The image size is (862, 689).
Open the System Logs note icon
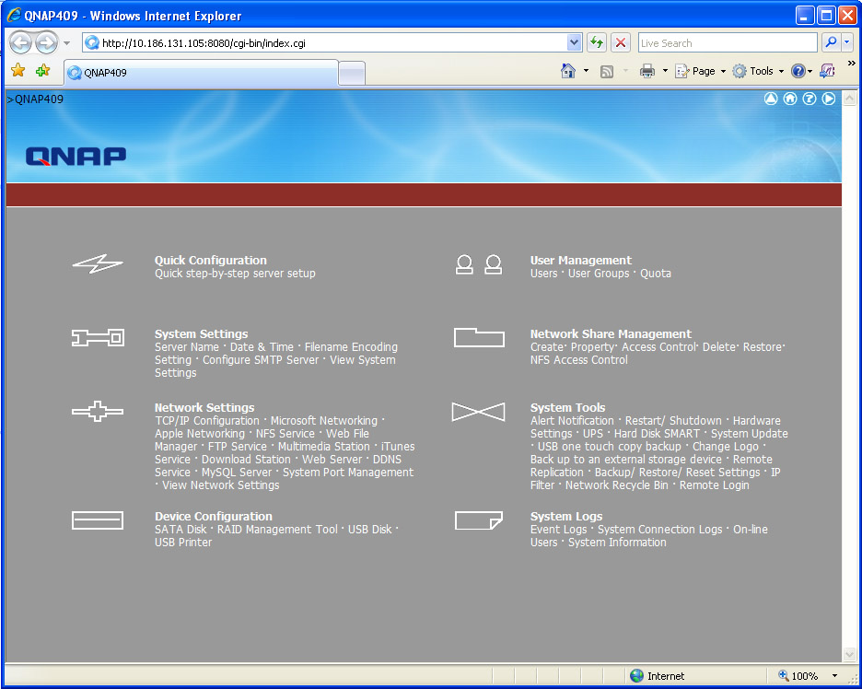coord(478,520)
